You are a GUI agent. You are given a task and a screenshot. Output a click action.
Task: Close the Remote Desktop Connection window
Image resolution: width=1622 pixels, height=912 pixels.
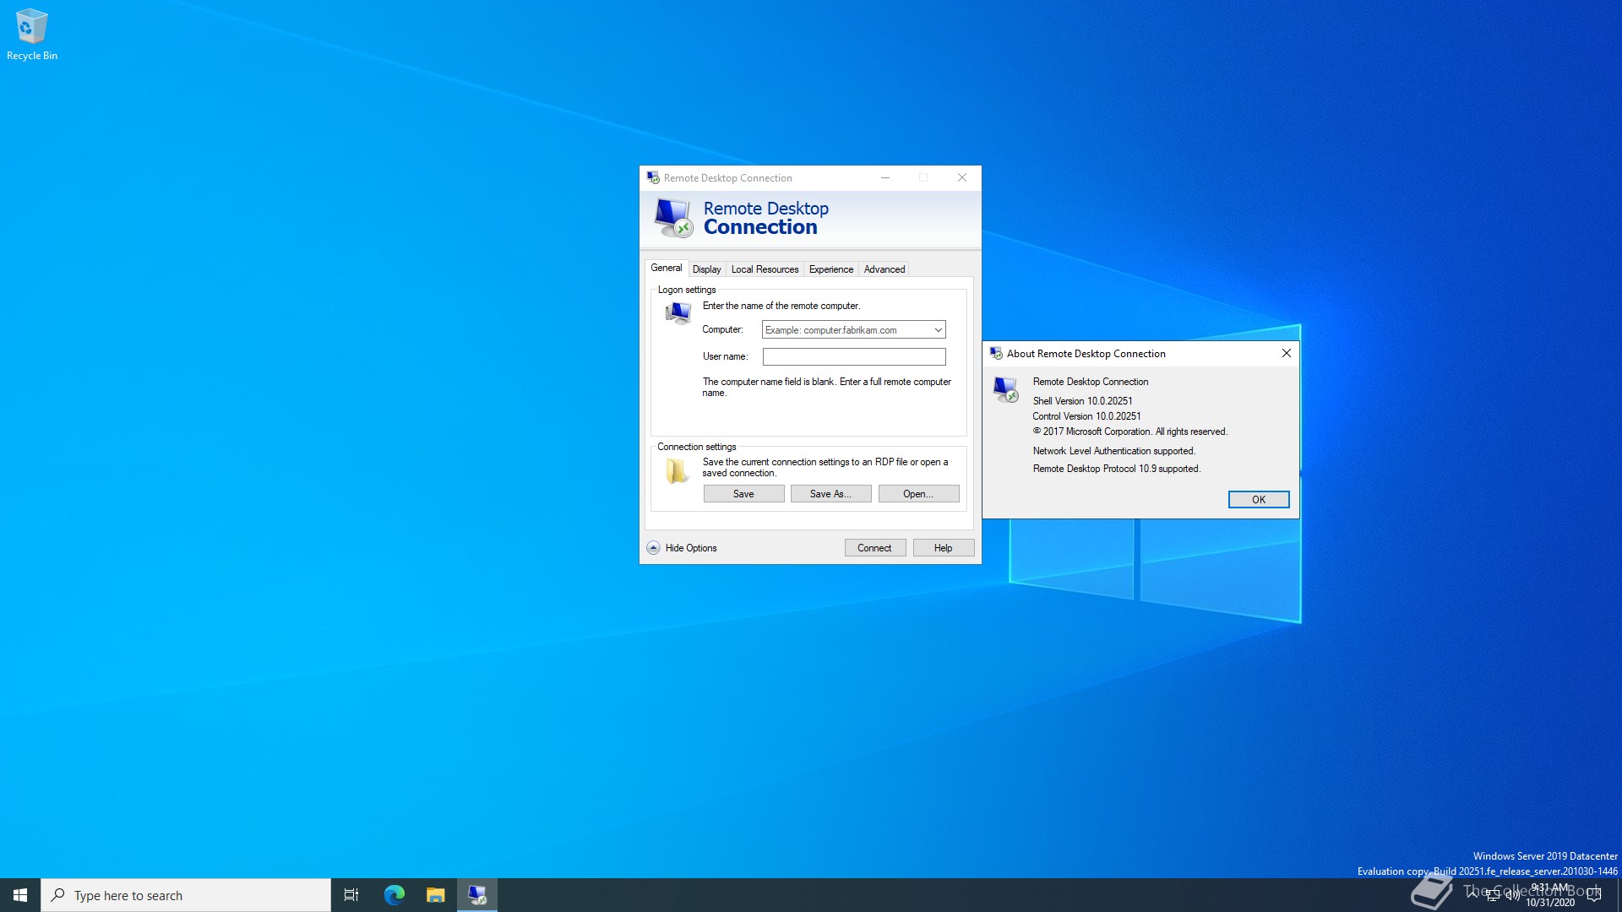pyautogui.click(x=961, y=177)
